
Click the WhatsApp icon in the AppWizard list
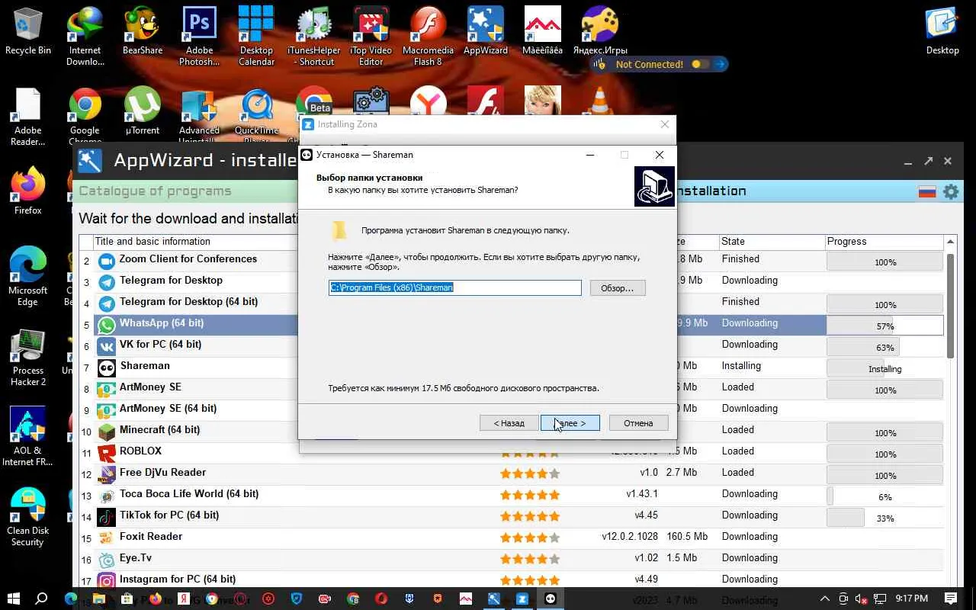click(x=107, y=325)
